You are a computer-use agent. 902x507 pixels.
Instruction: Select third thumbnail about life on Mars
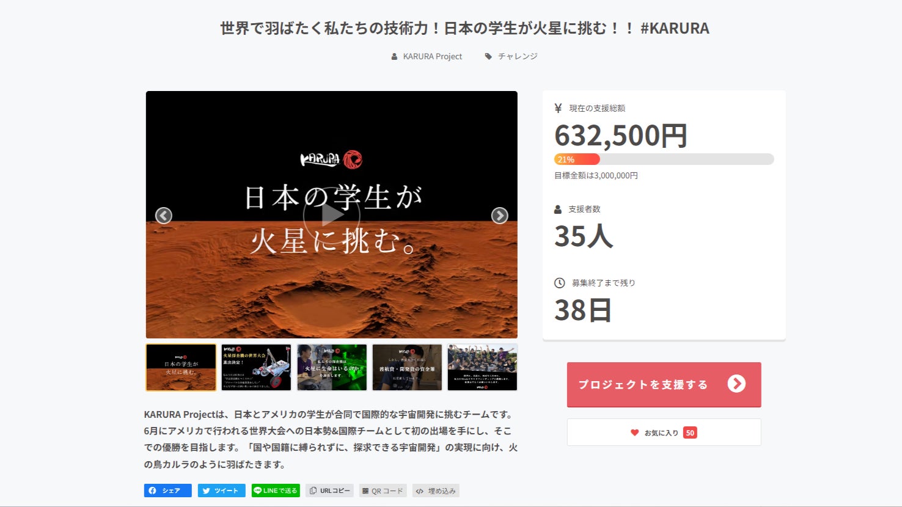coord(332,367)
